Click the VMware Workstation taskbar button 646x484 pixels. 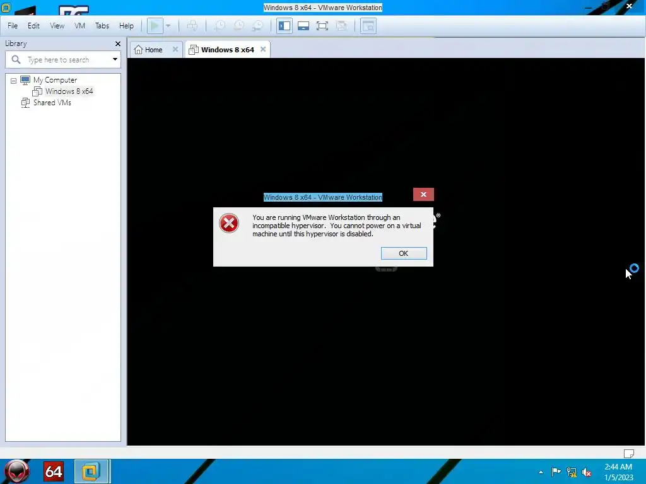point(92,471)
